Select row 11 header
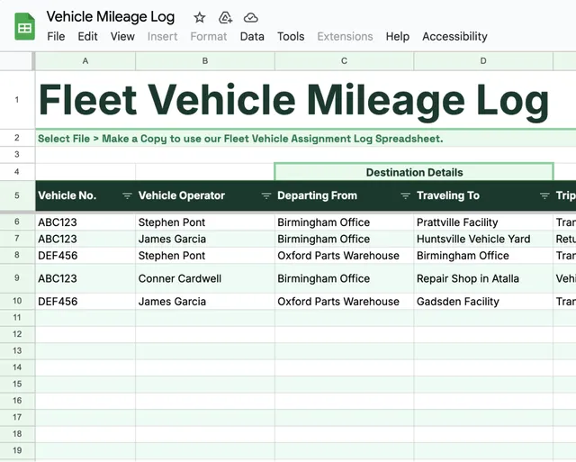This screenshot has width=576, height=462. pyautogui.click(x=17, y=318)
